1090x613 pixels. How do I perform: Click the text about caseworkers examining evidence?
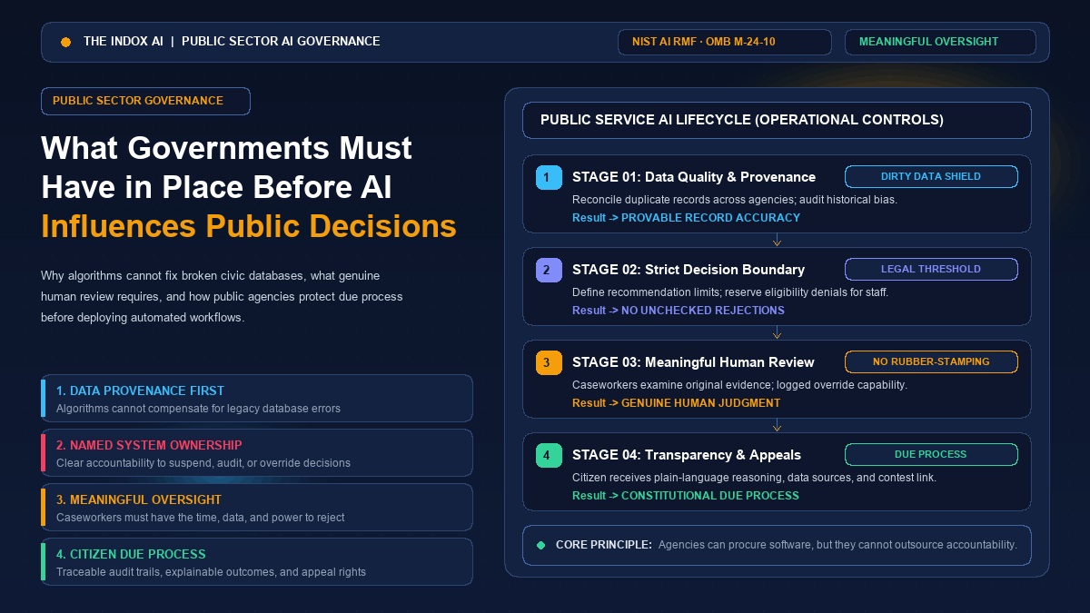(739, 385)
